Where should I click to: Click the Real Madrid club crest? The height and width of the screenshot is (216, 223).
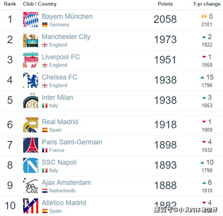[31, 125]
